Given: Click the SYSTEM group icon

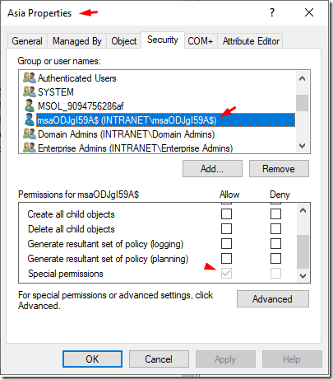Looking at the screenshot, I should pyautogui.click(x=30, y=91).
